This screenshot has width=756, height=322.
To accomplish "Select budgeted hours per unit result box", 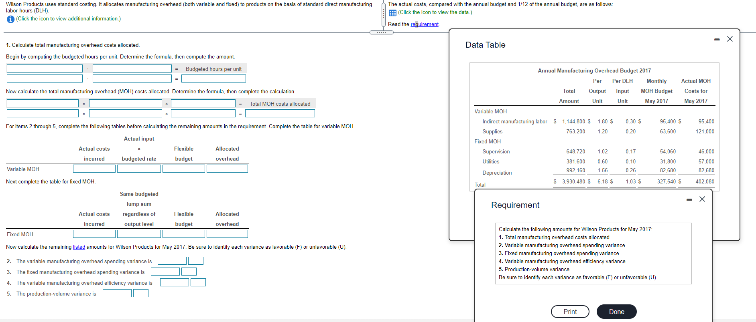I will pos(213,78).
